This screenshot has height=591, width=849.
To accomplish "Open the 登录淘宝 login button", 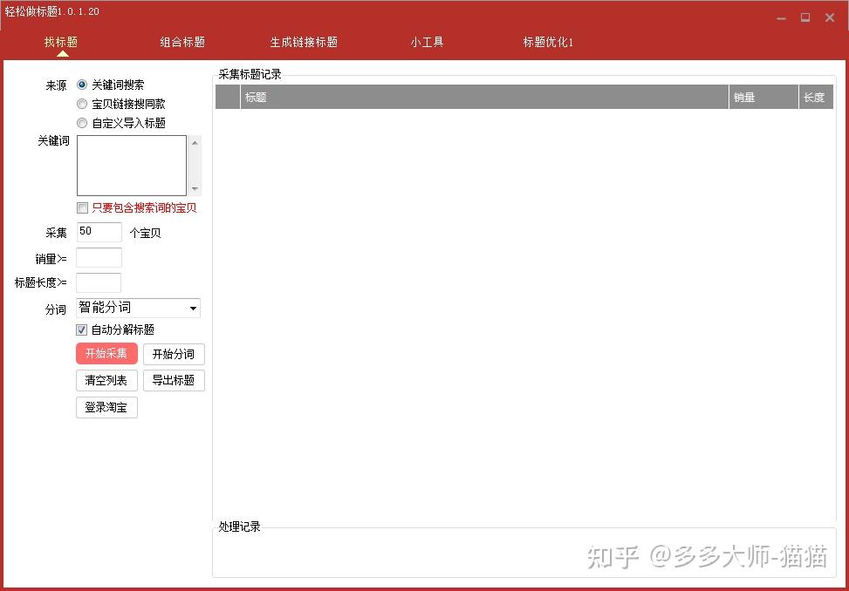I will [106, 407].
